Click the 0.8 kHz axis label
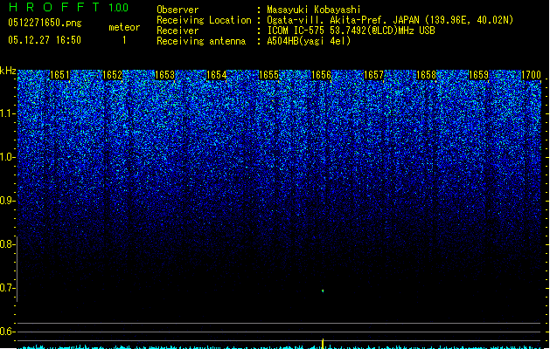The width and height of the screenshot is (550, 349). coord(7,244)
